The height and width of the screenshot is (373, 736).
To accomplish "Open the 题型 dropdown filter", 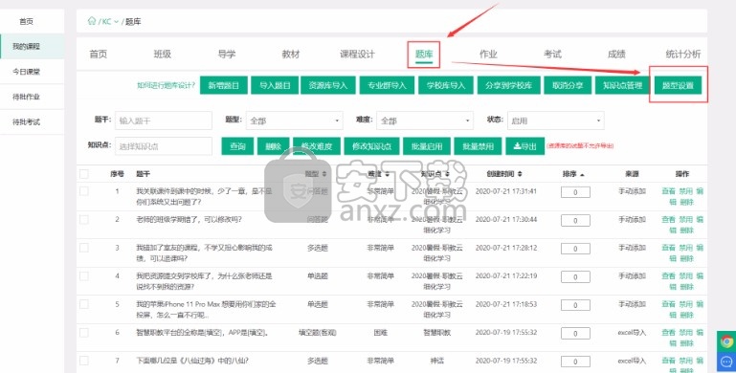I will [294, 121].
